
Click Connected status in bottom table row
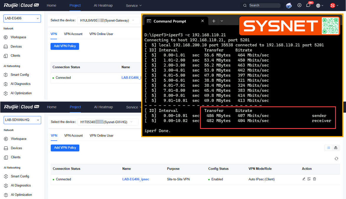[x=62, y=179]
